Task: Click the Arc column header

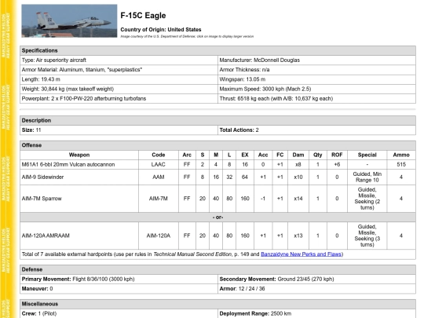Action: point(187,155)
